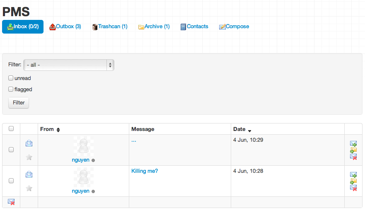Check the select-all box in table header
365x213 pixels.
pos(11,128)
